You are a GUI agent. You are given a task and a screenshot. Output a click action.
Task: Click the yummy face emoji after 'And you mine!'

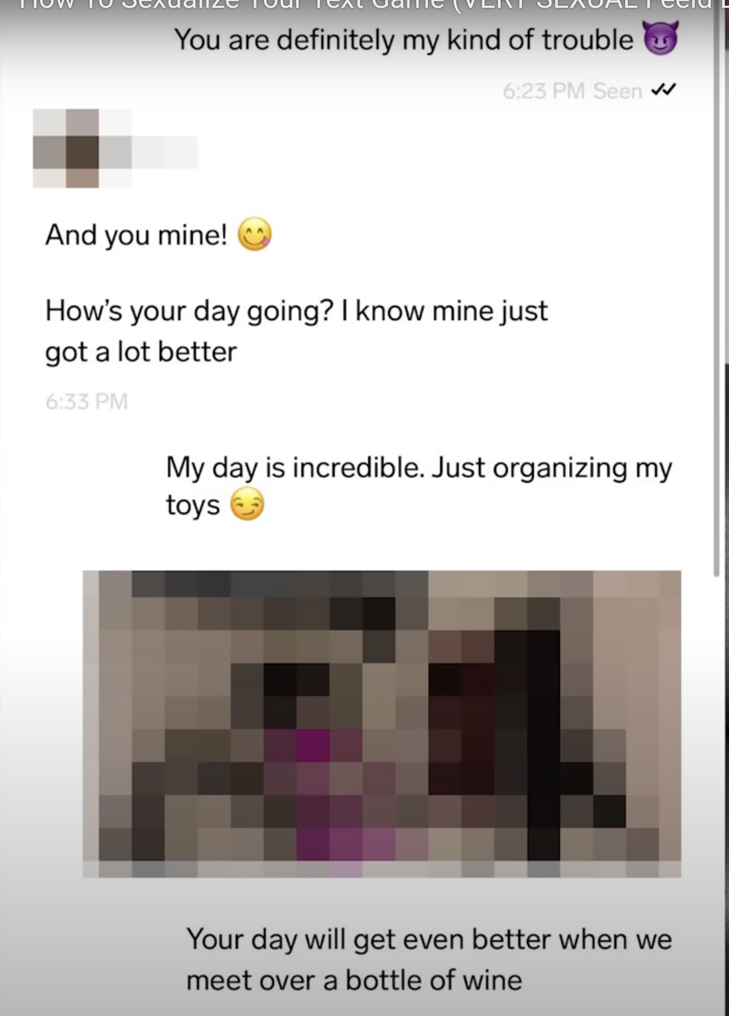click(x=255, y=234)
